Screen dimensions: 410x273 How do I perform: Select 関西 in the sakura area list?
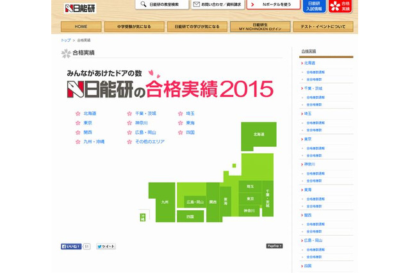pyautogui.click(x=88, y=132)
